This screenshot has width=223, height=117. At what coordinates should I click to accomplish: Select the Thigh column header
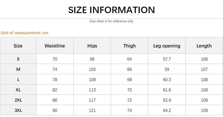tap(129, 46)
